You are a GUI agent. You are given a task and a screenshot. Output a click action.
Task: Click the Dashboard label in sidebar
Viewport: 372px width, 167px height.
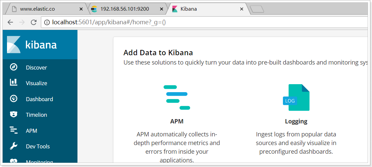[x=39, y=99]
